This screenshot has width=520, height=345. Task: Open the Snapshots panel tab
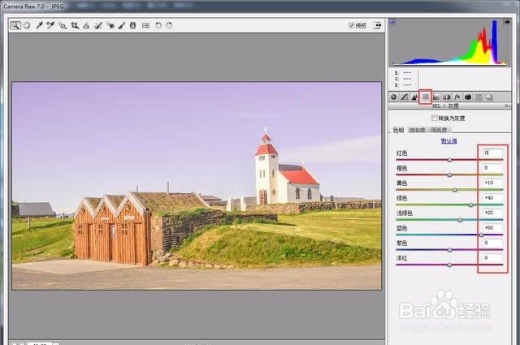tap(489, 97)
